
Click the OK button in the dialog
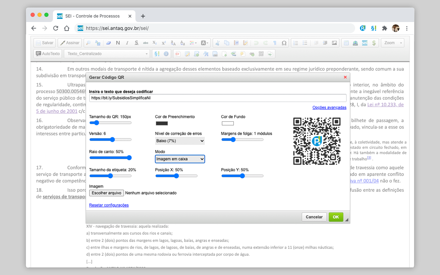(336, 217)
